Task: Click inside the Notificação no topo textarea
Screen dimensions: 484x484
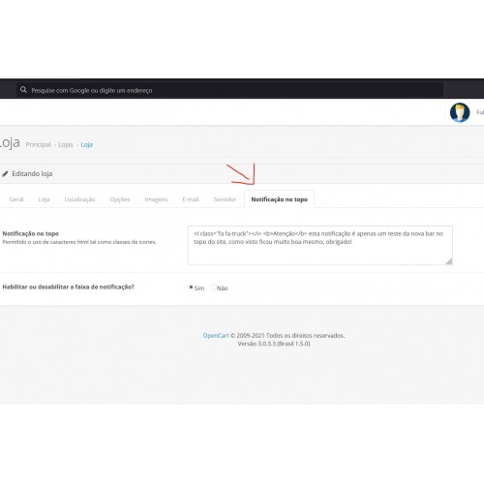Action: pyautogui.click(x=320, y=246)
